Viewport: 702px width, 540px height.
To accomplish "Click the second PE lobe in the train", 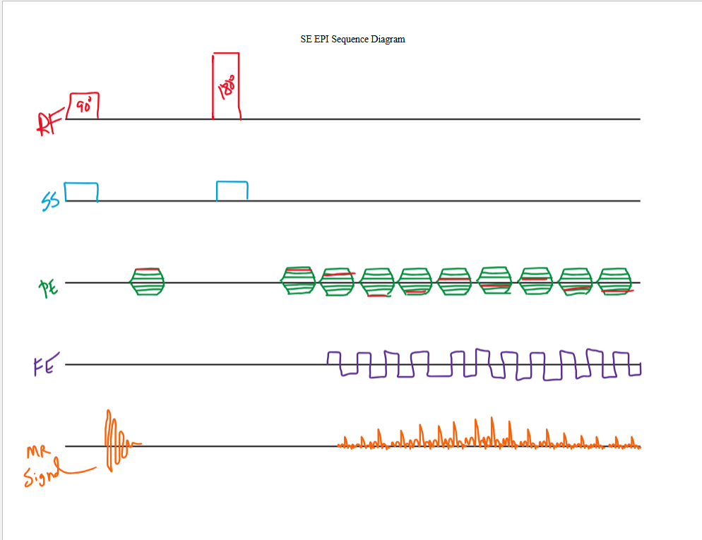I will tap(338, 282).
